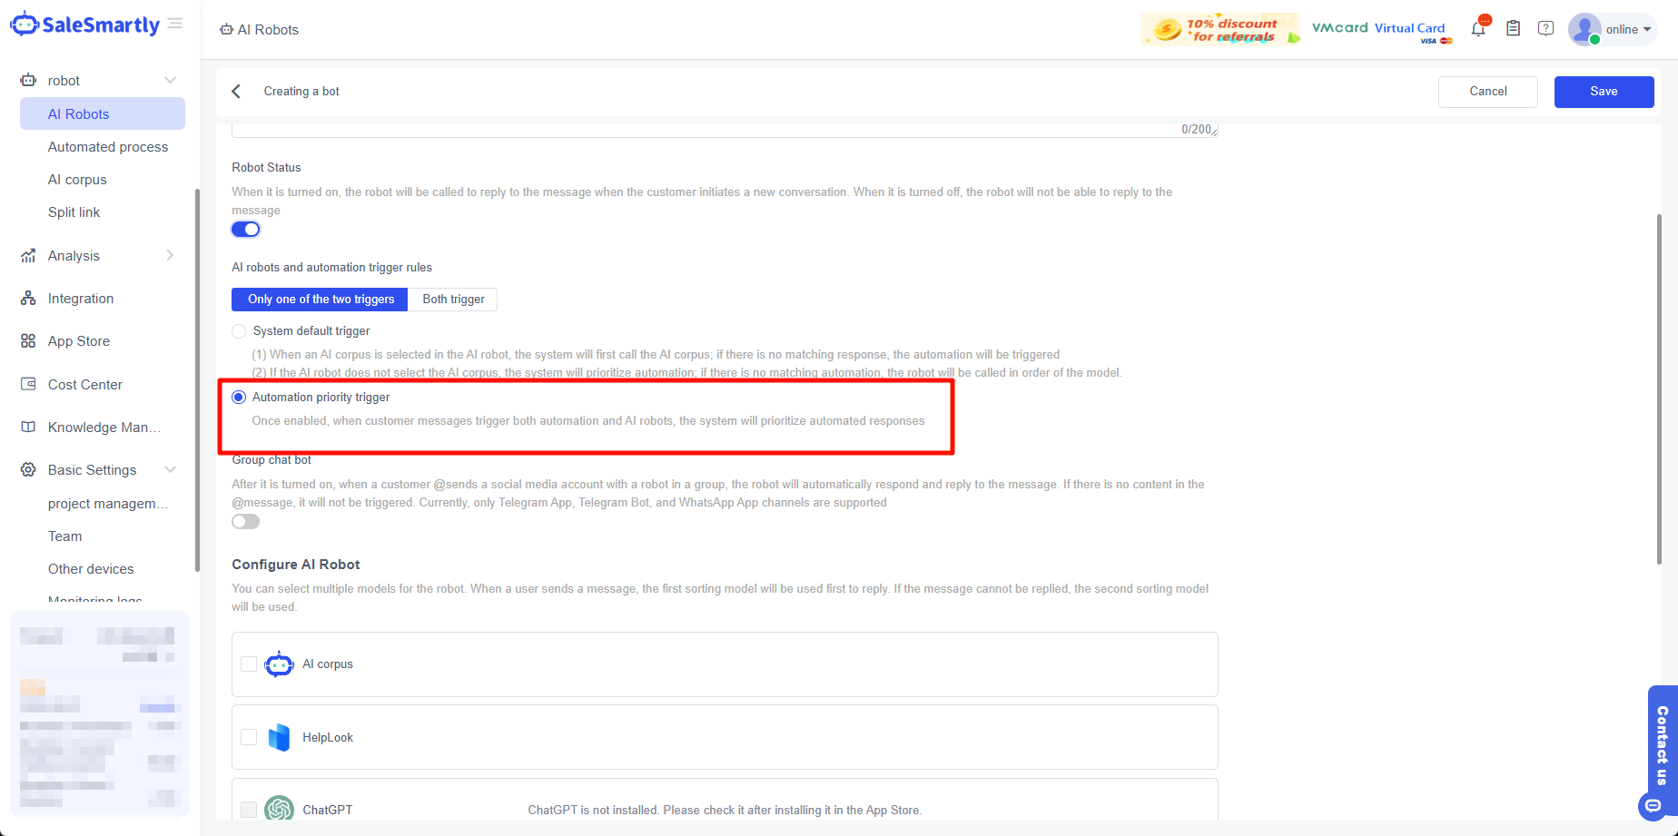1678x836 pixels.
Task: Collapse the robot menu section
Action: coord(170,81)
